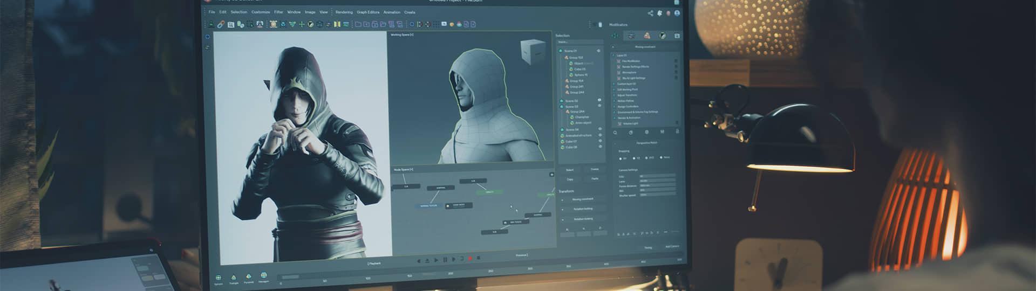This screenshot has width=1036, height=291.
Task: Toggle visibility of Scene 03
Action: click(x=599, y=106)
